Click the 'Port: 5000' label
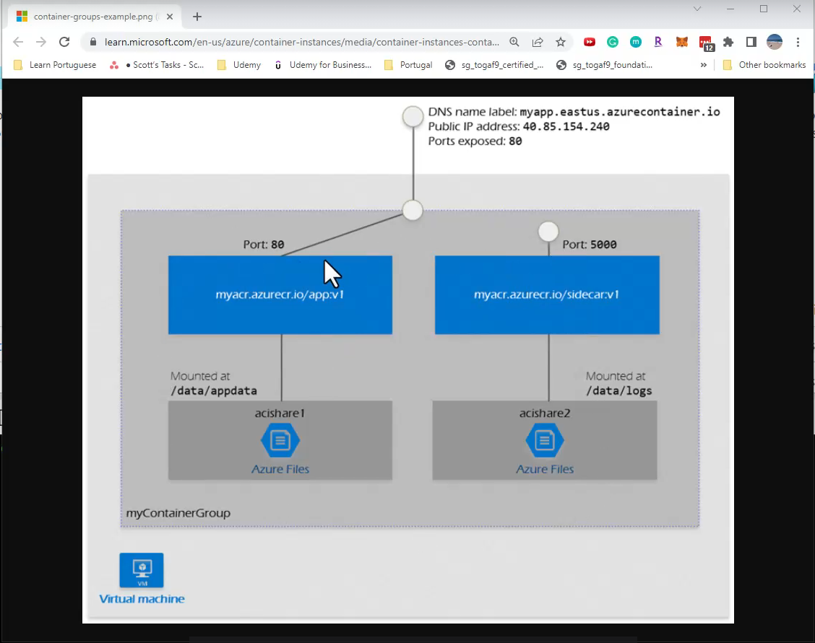 pos(590,245)
